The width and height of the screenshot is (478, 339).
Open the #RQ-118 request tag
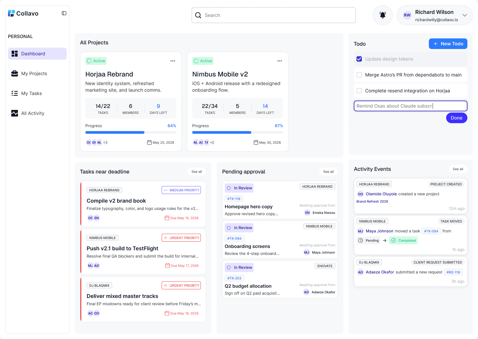coord(453,272)
